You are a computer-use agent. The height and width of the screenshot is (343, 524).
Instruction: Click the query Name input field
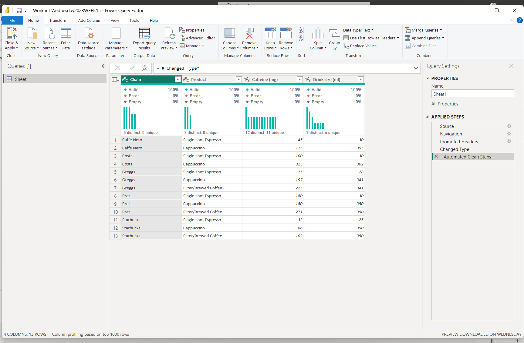pos(472,94)
